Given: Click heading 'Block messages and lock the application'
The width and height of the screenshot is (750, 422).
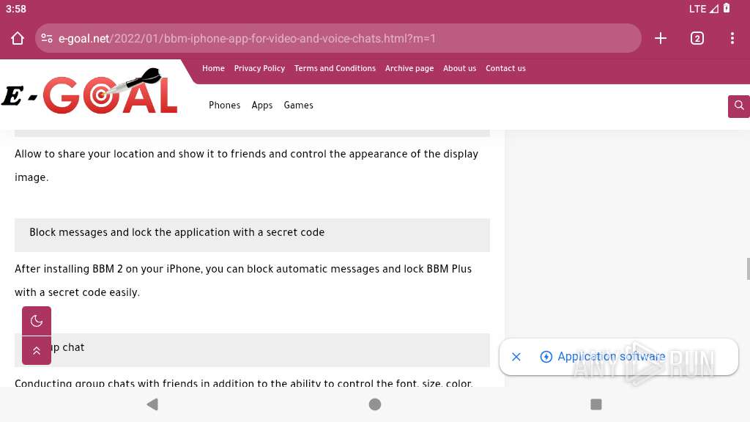Looking at the screenshot, I should click(177, 232).
